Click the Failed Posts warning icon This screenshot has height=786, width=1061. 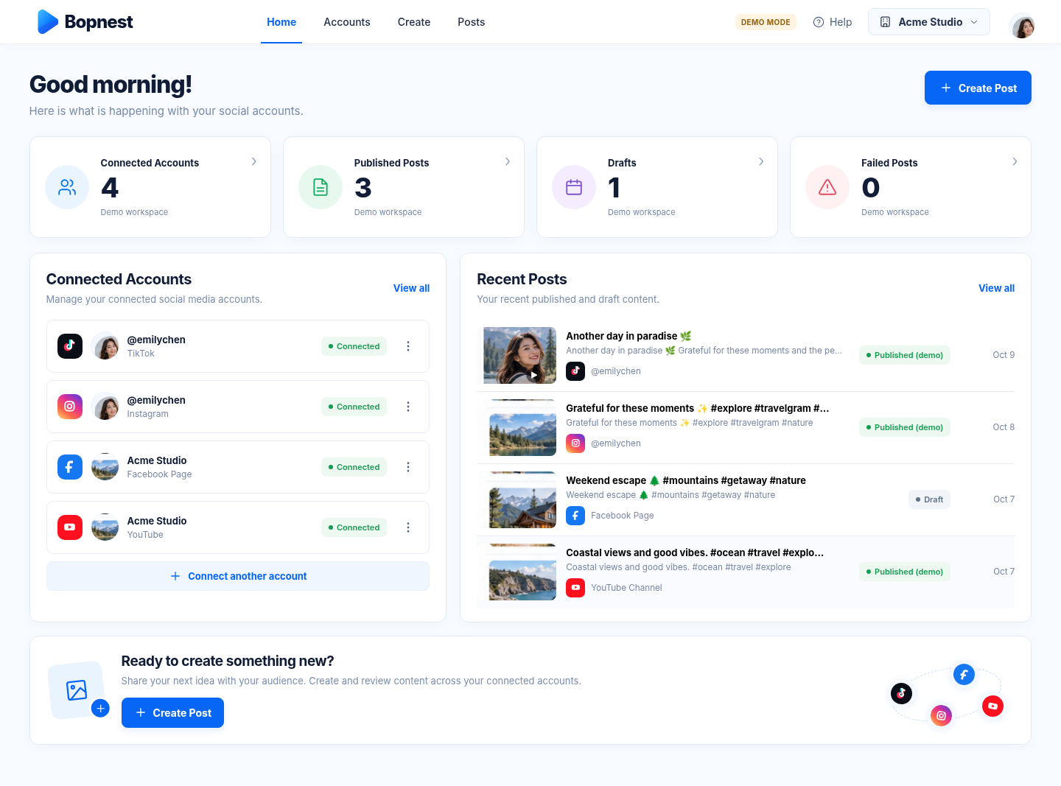[827, 187]
